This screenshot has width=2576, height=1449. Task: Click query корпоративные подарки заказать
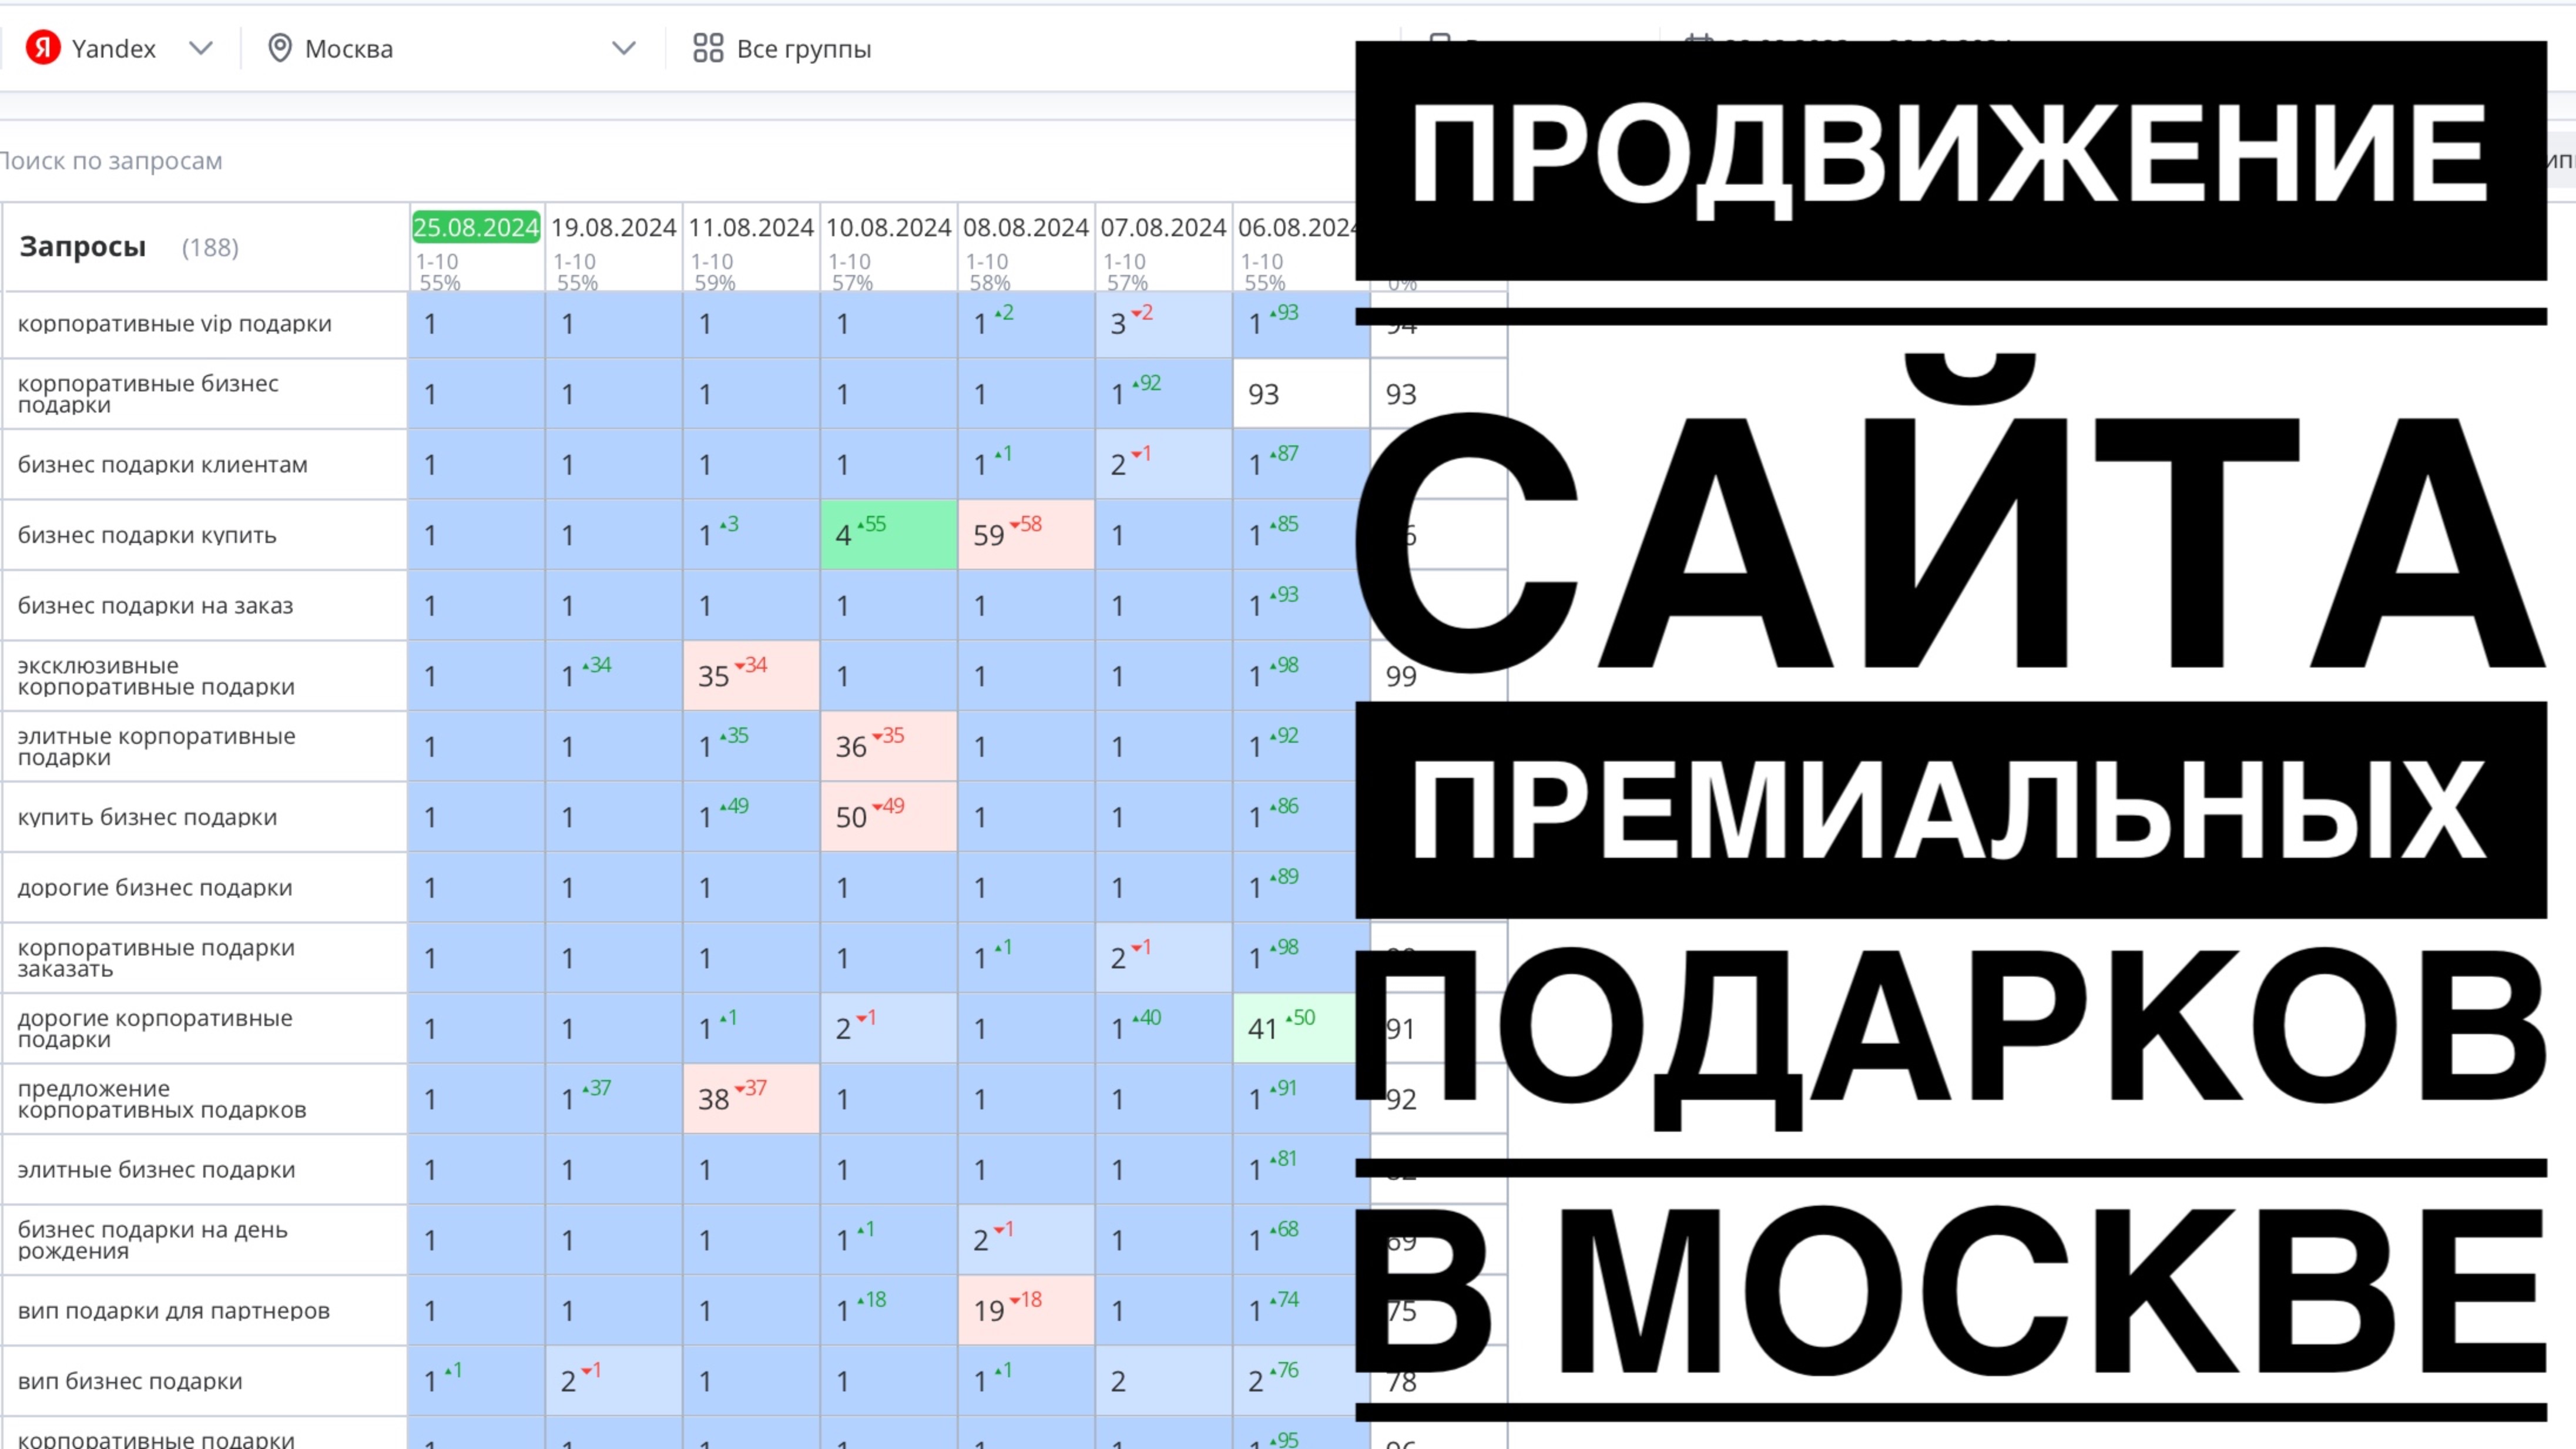156,958
